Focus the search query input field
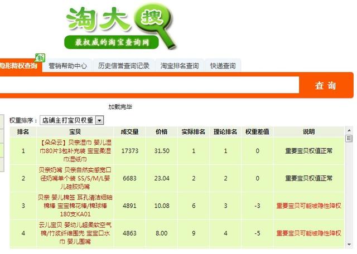Screen dimensions: 357x254 (149, 85)
